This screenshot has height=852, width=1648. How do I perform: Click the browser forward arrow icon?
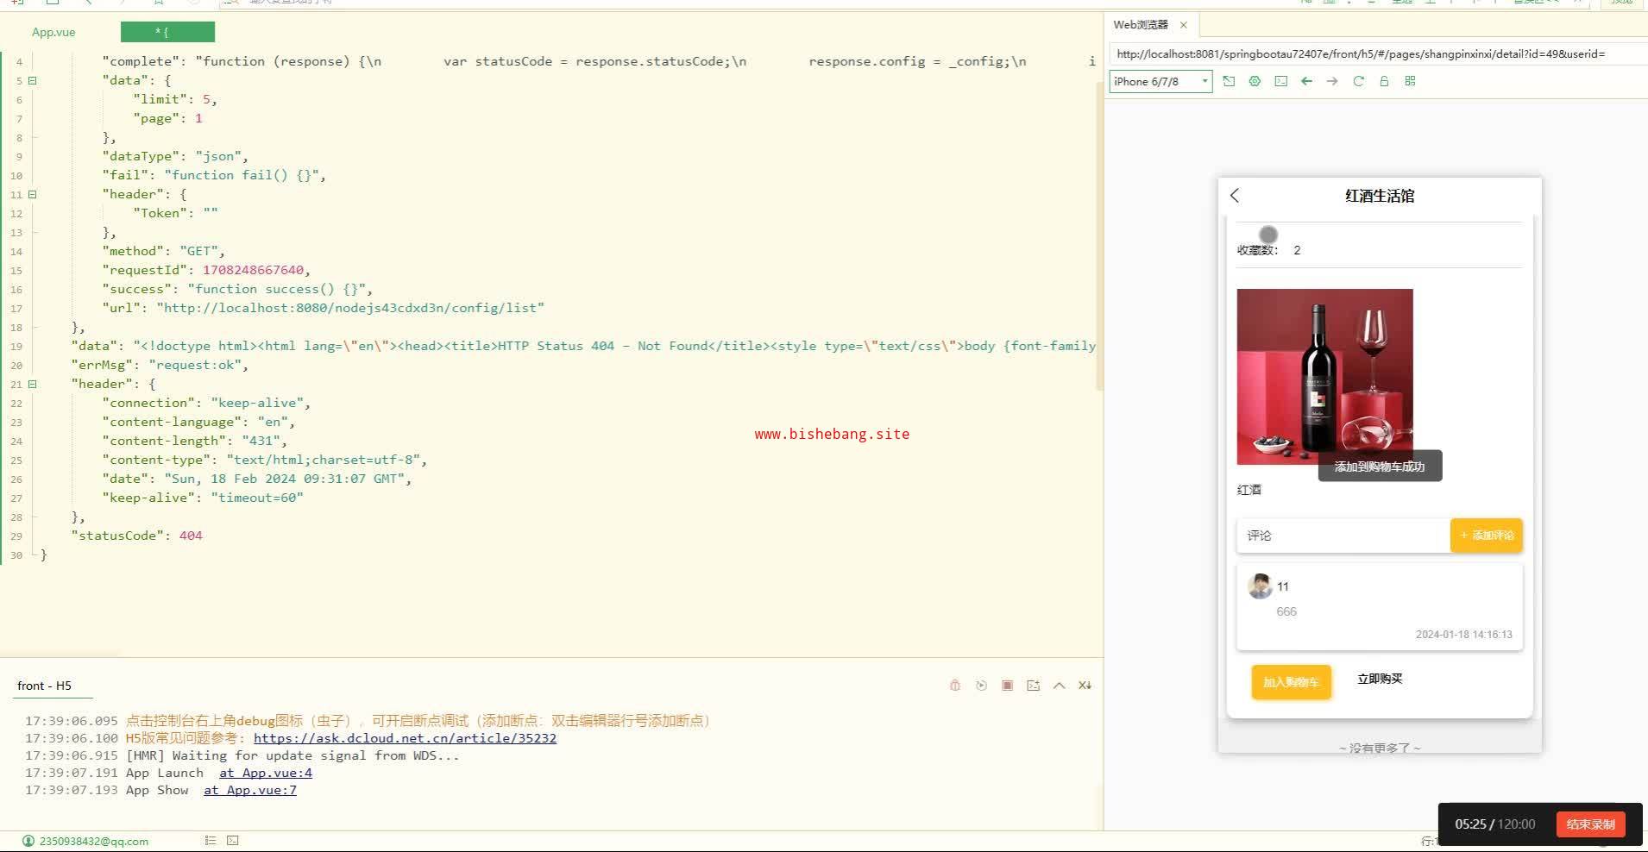click(1332, 81)
